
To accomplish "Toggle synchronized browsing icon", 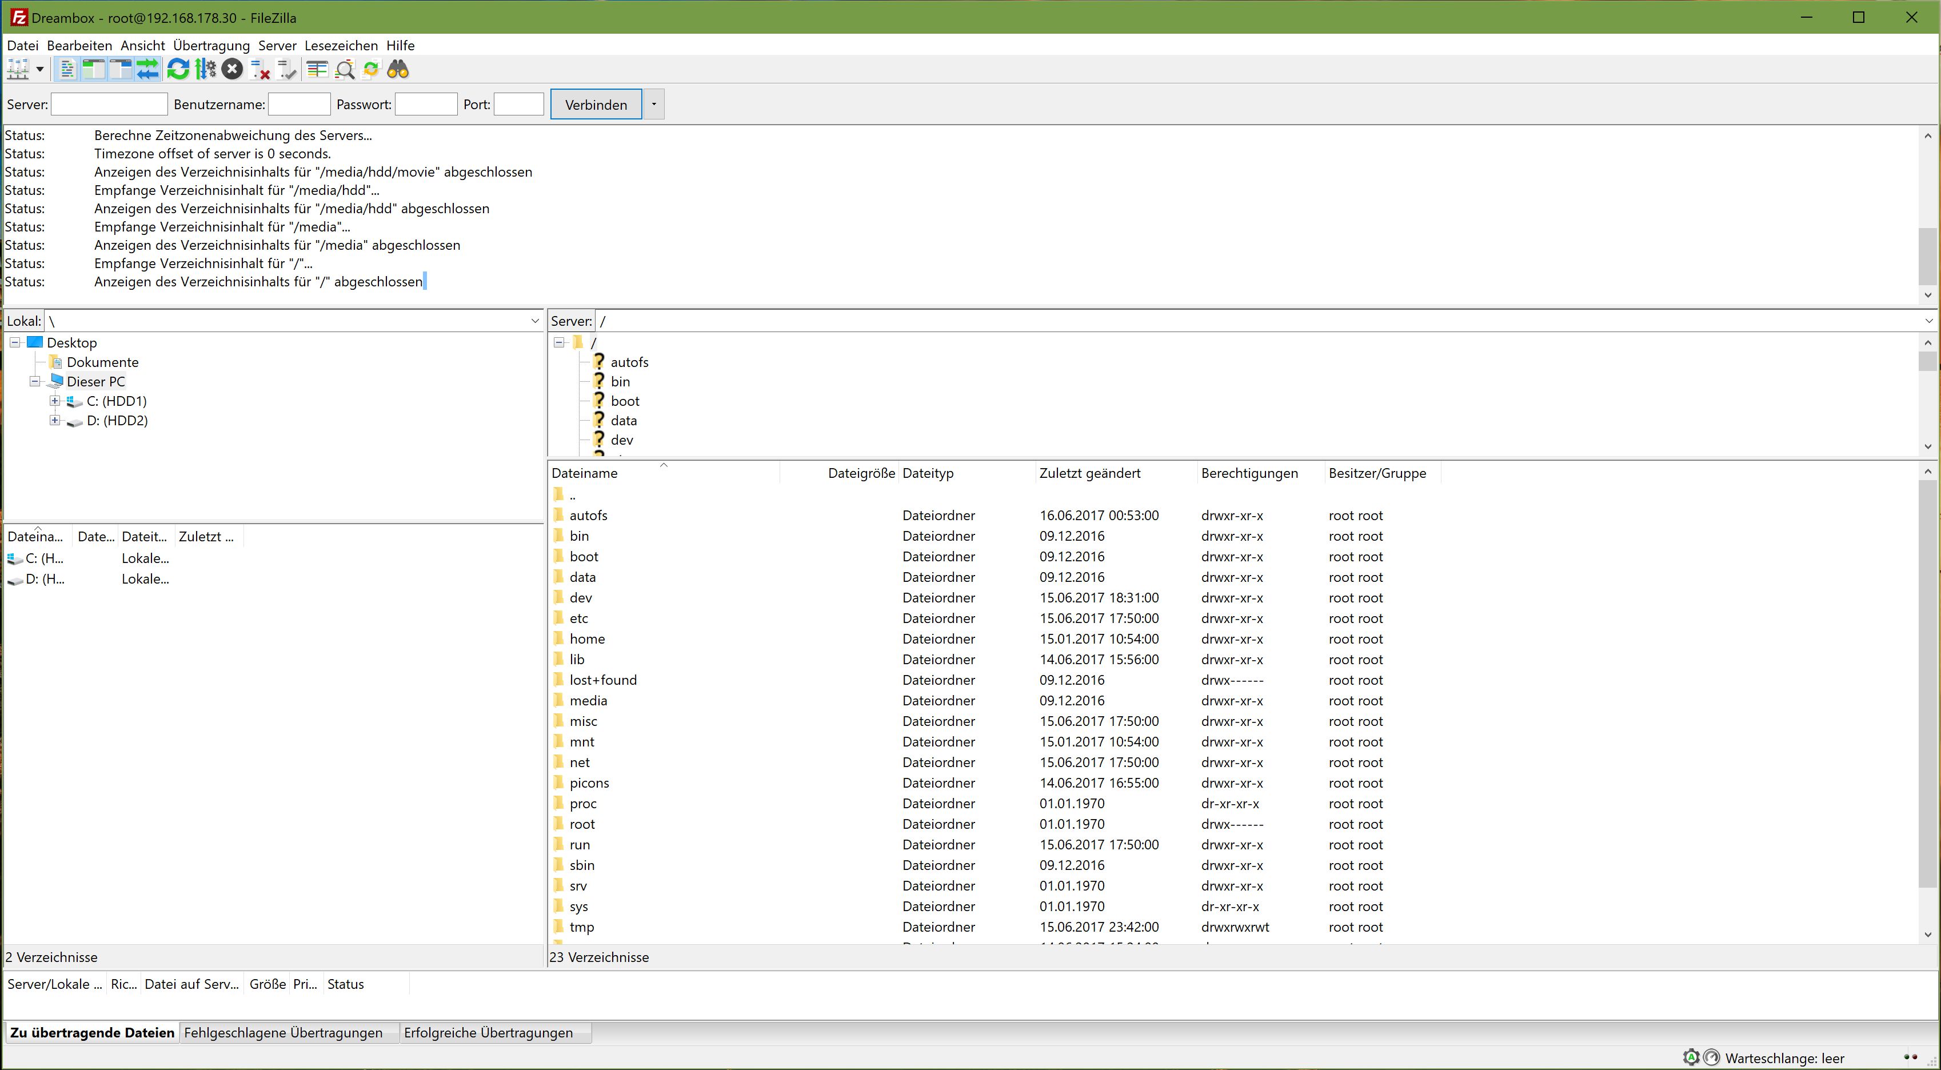I will [371, 70].
